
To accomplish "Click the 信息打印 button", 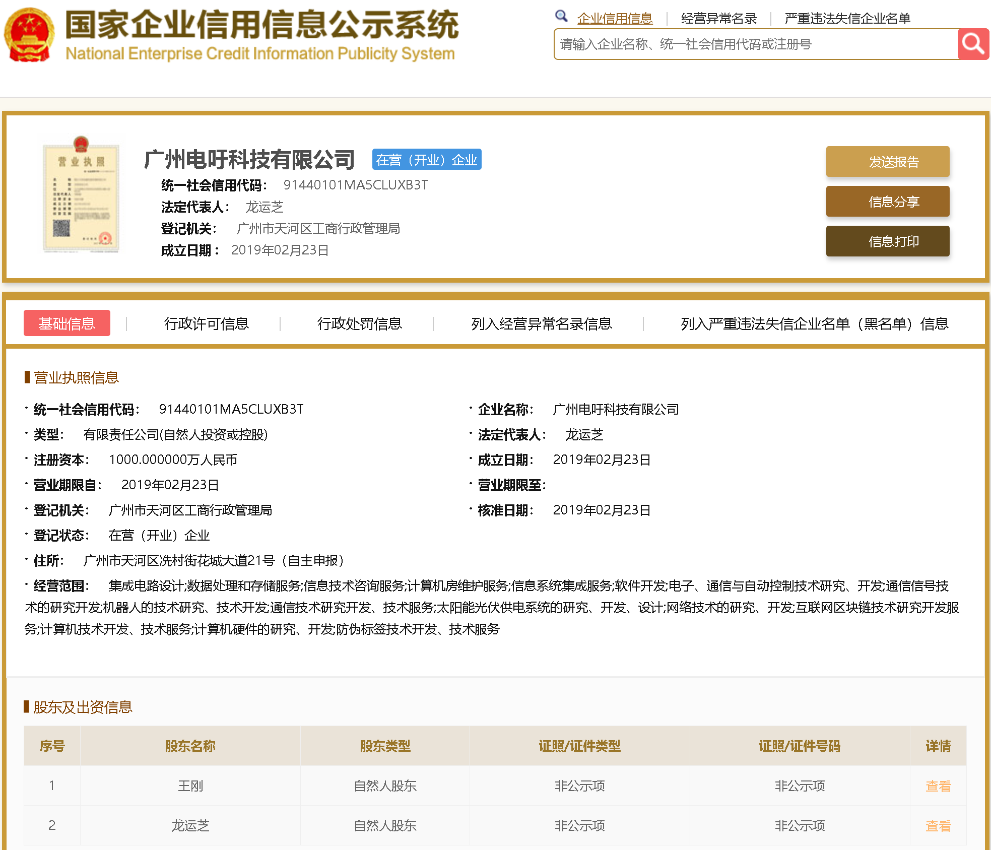I will (x=887, y=241).
